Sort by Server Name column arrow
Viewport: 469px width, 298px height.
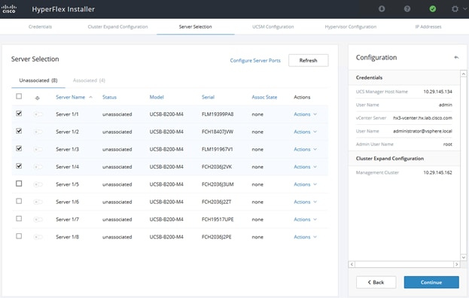click(x=90, y=97)
